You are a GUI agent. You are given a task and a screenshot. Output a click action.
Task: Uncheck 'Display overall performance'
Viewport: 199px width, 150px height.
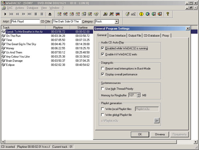tap(102, 74)
